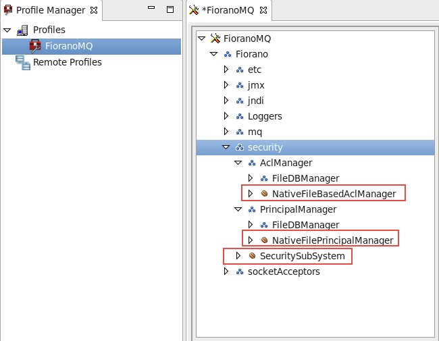This screenshot has height=341, width=439.
Task: Click the FioranoMQ root tools icon
Action: 215,38
